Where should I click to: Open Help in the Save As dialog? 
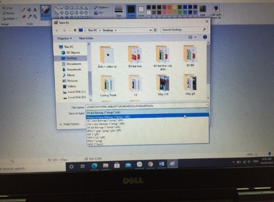click(x=205, y=37)
